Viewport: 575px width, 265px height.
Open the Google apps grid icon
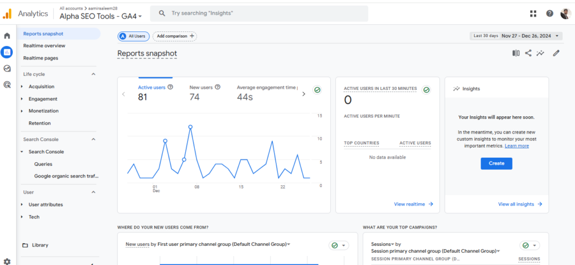pyautogui.click(x=533, y=13)
